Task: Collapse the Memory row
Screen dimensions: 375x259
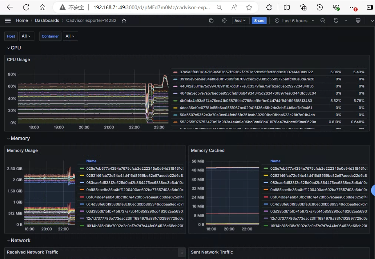Action: pyautogui.click(x=19, y=139)
